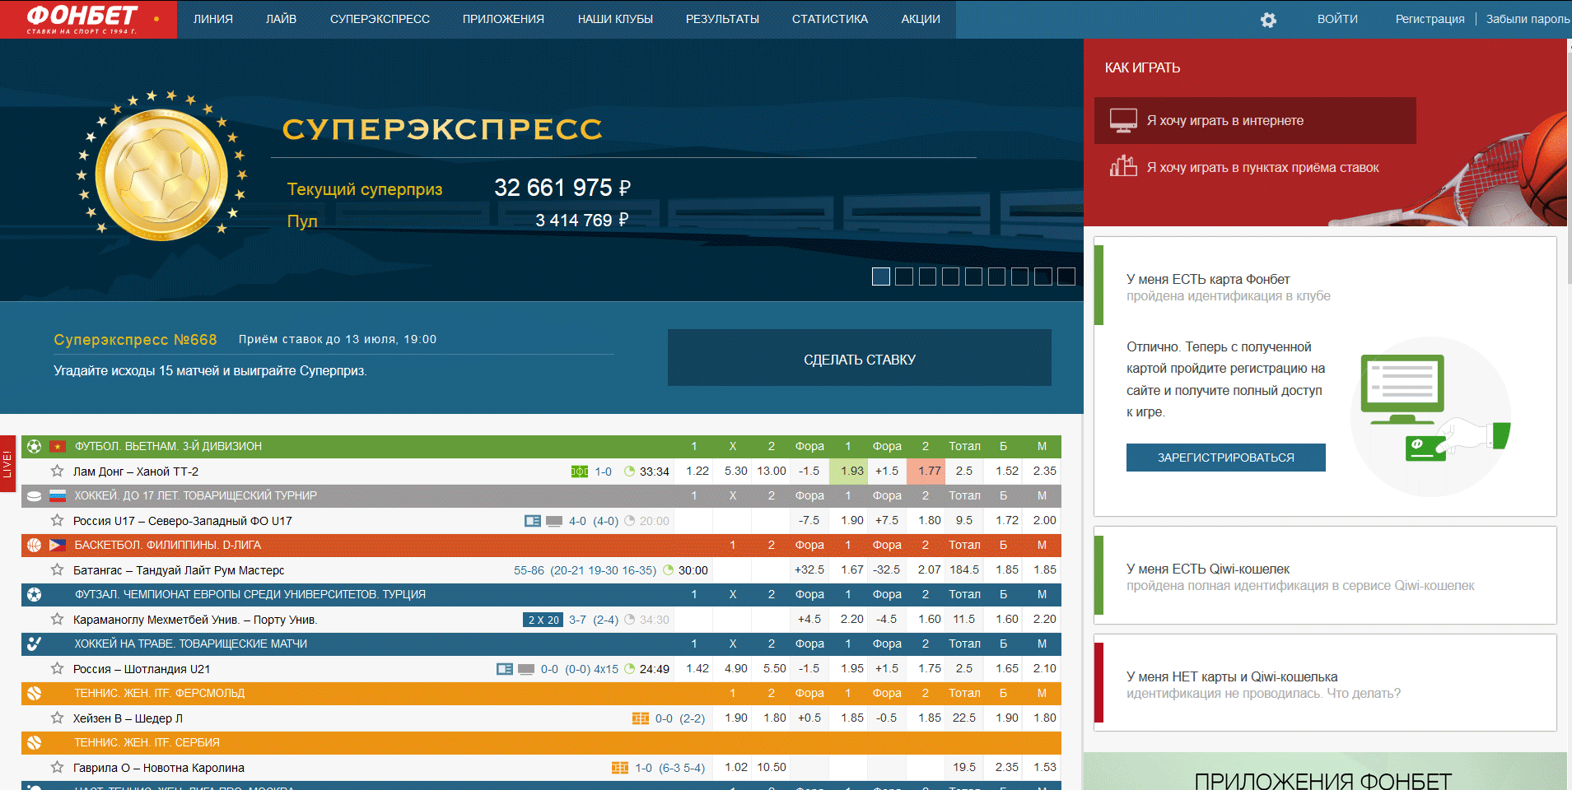Screen dimensions: 1572x790
Task: Click field hockey icon in header row
Action: coord(34,644)
